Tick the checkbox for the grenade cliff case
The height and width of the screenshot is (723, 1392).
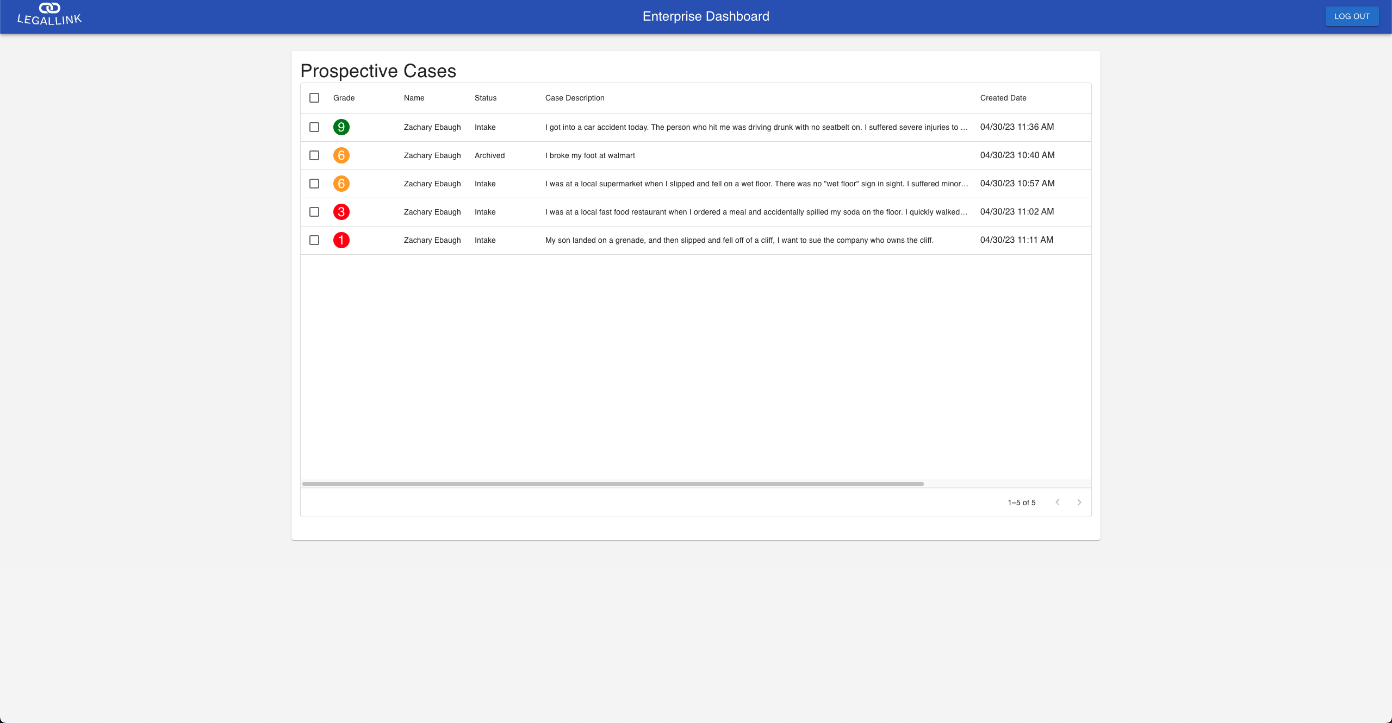314,240
